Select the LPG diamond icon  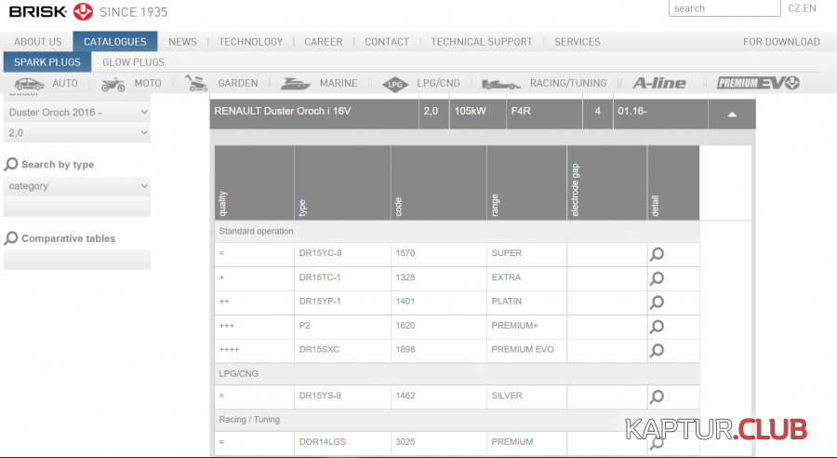tap(395, 84)
